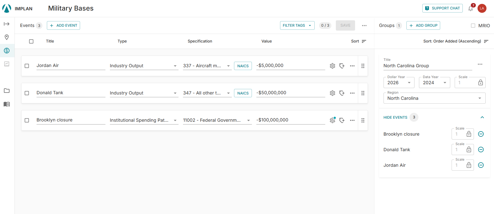Open the Filter Tags menu
This screenshot has width=494, height=214.
click(297, 25)
